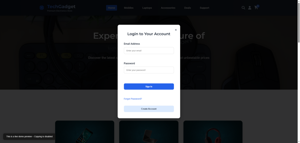Click the TechGadget brand name text
Screen dimensions: 300x143
point(61,7)
